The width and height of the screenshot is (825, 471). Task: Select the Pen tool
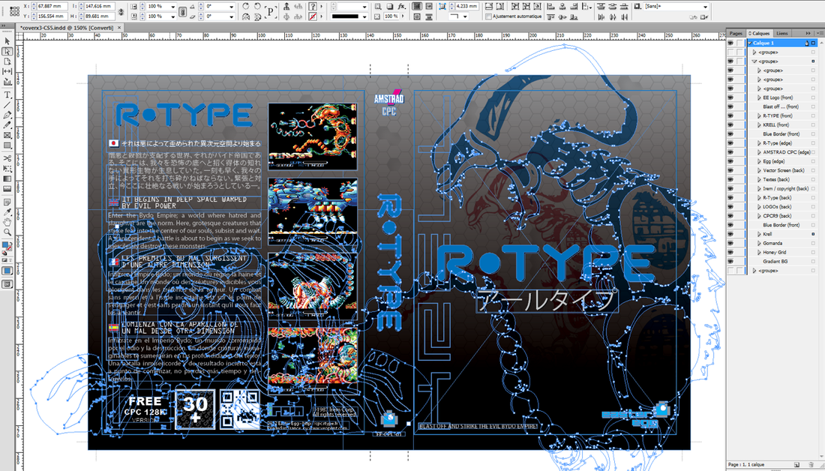7,115
